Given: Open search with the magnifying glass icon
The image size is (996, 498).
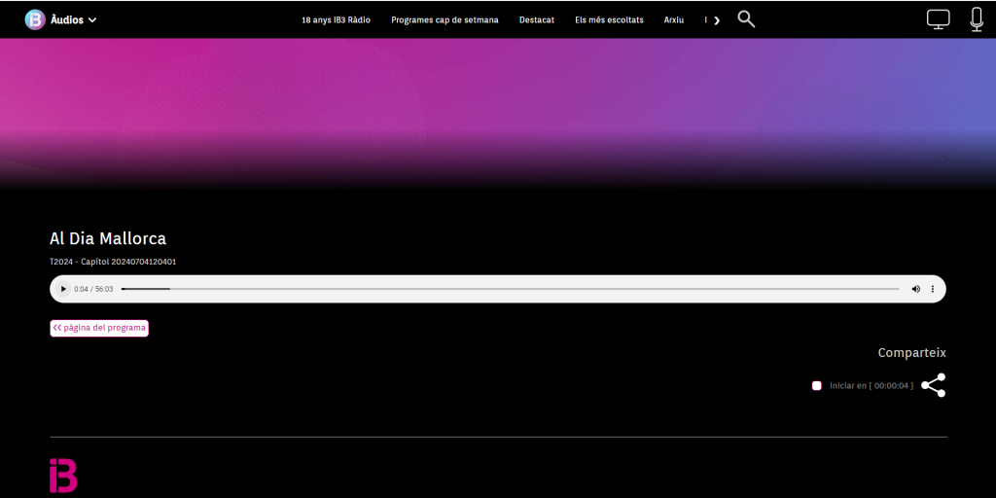Looking at the screenshot, I should (x=746, y=19).
